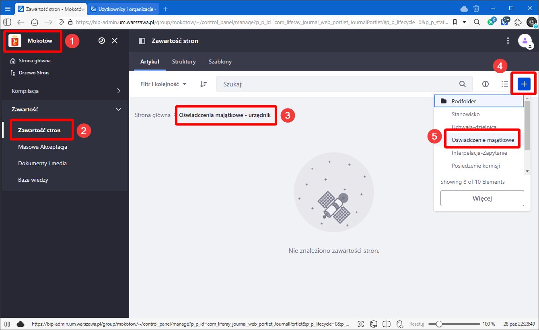Collapse the Zawartość section
The height and width of the screenshot is (330, 539).
click(x=118, y=109)
